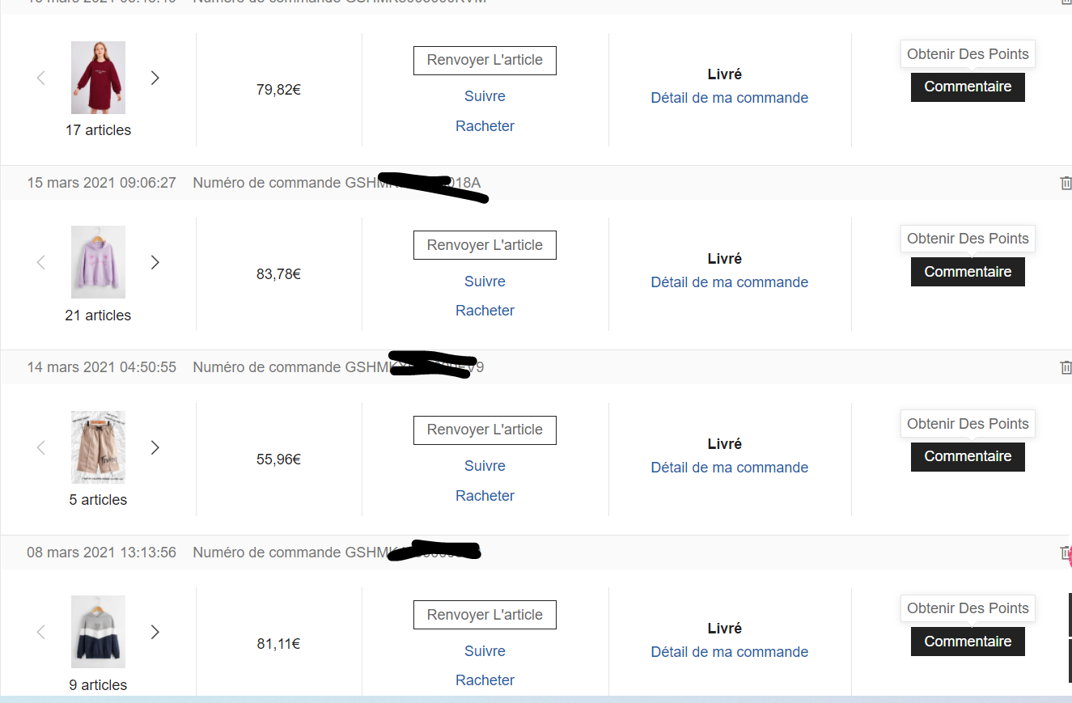1072x703 pixels.
Task: Click Racheter for the 83,78€ order
Action: click(485, 311)
